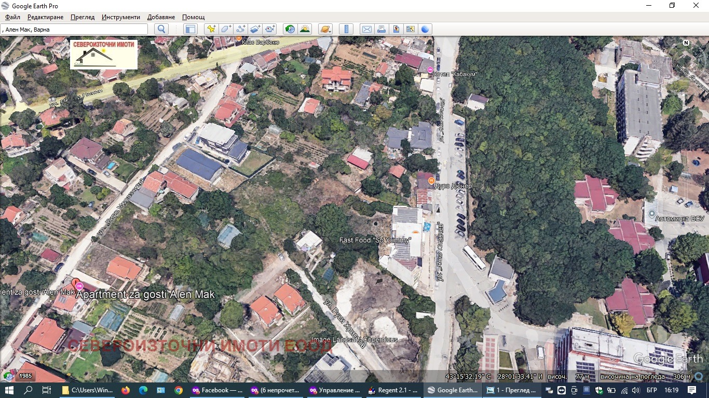Click the Record a Tour icon
This screenshot has height=398, width=709.
click(x=270, y=29)
